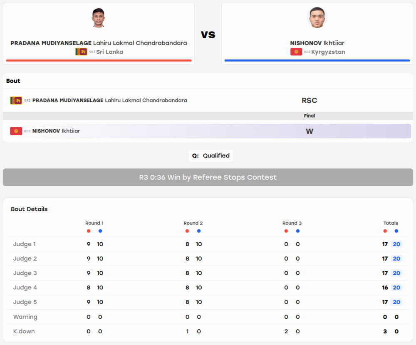Select the Warning row label

tap(25, 317)
